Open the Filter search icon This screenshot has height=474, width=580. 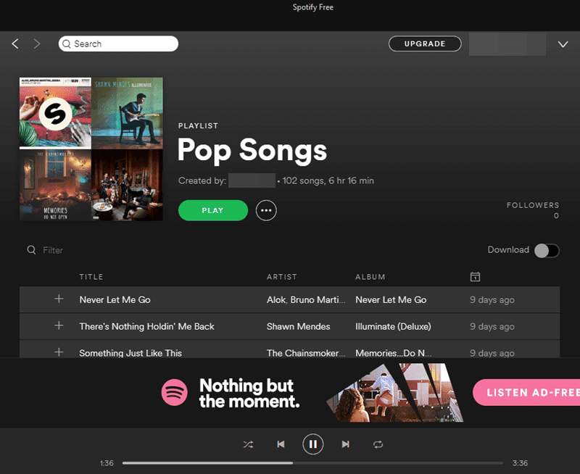tap(30, 250)
